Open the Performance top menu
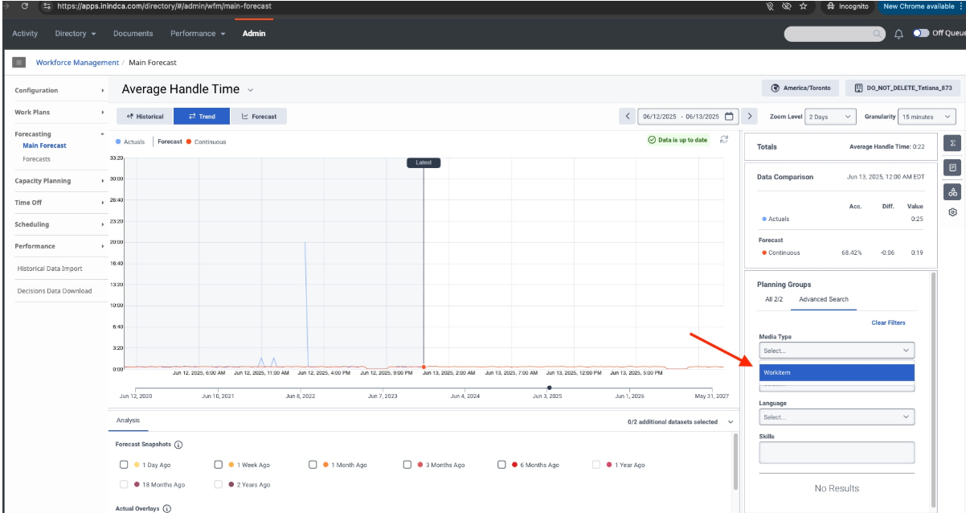 pyautogui.click(x=198, y=34)
